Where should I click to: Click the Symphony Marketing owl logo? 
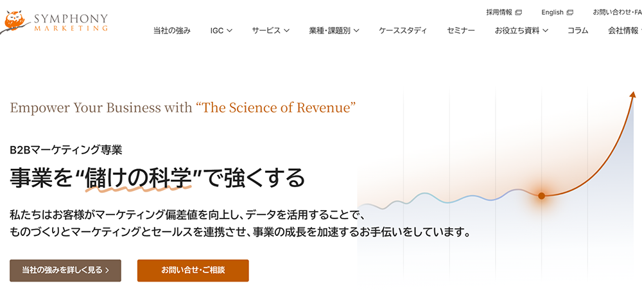click(x=55, y=22)
